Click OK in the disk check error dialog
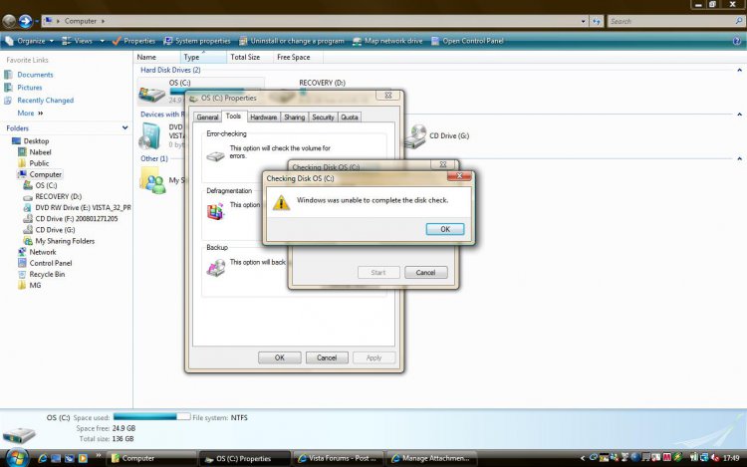Screen dimensions: 747x467 [445, 229]
